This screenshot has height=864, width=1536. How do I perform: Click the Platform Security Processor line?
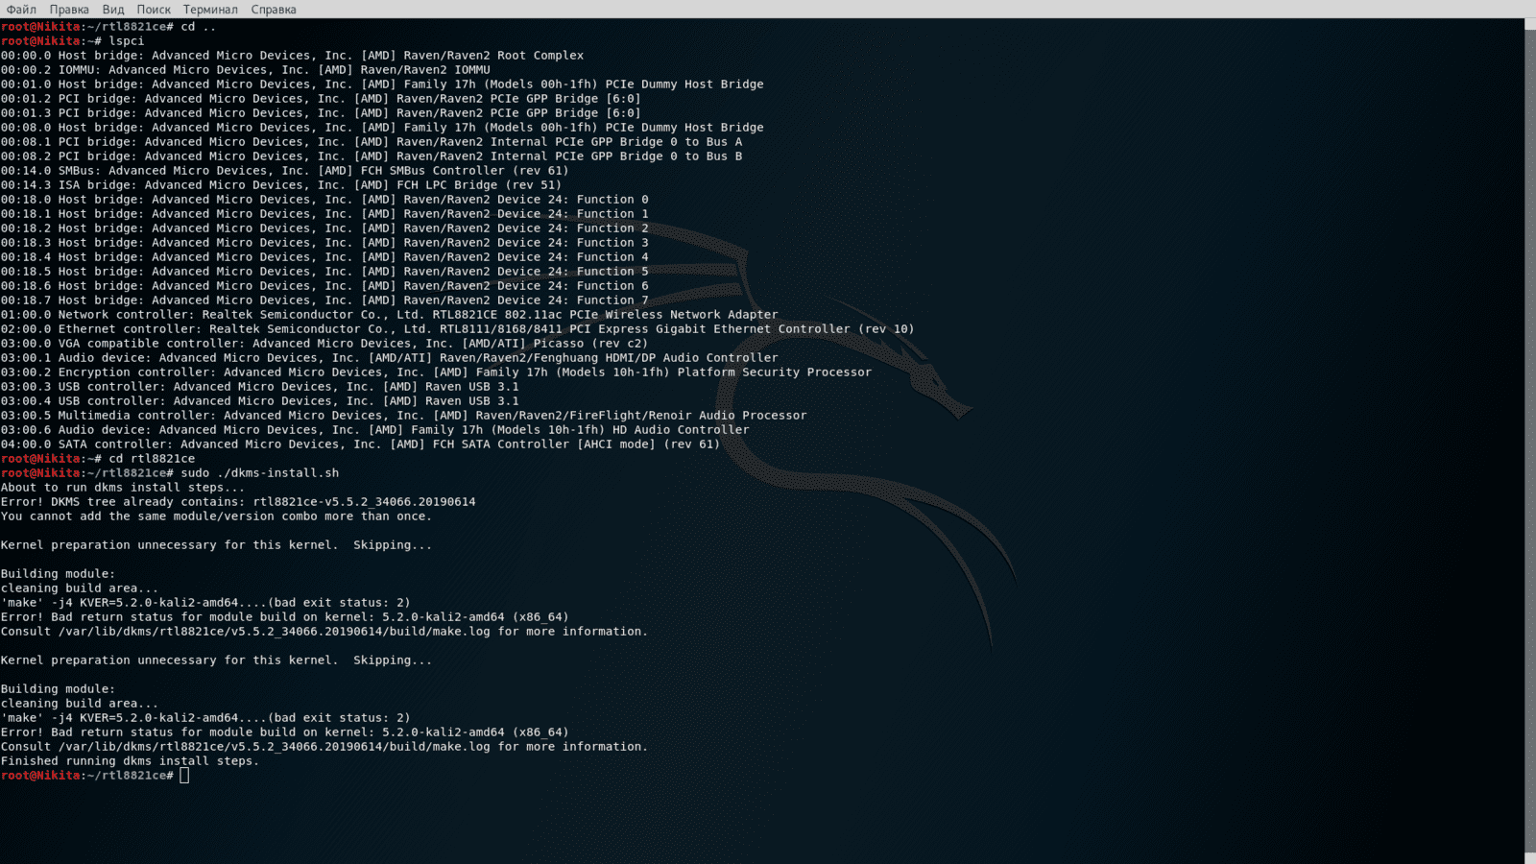click(436, 372)
